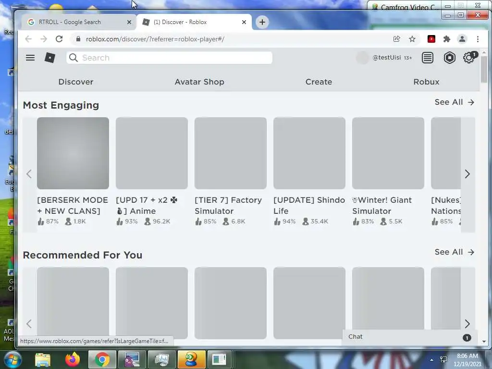The image size is (492, 369).
Task: Expand the Chat panel
Action: click(x=410, y=337)
